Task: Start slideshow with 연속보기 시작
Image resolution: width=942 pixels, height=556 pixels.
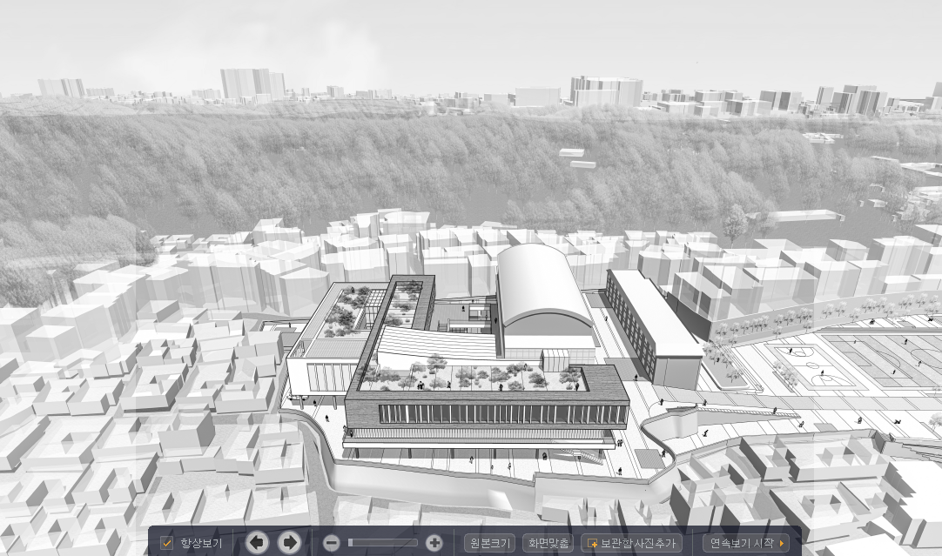Action: 746,543
